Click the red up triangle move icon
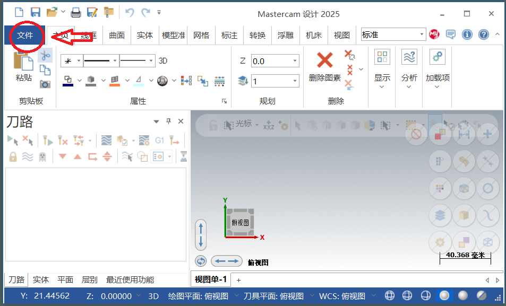 (78, 156)
